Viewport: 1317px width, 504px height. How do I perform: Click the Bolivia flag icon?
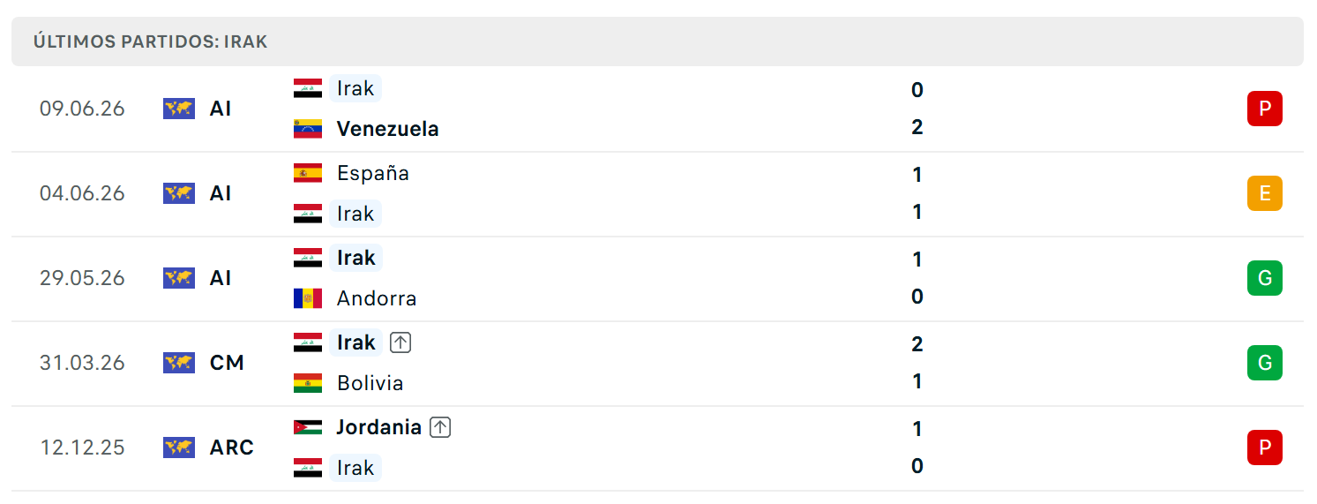(x=308, y=383)
